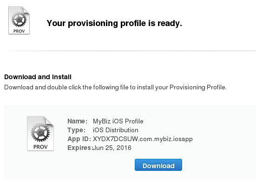Click the gear graphic in the lower PROV icon

point(40,132)
